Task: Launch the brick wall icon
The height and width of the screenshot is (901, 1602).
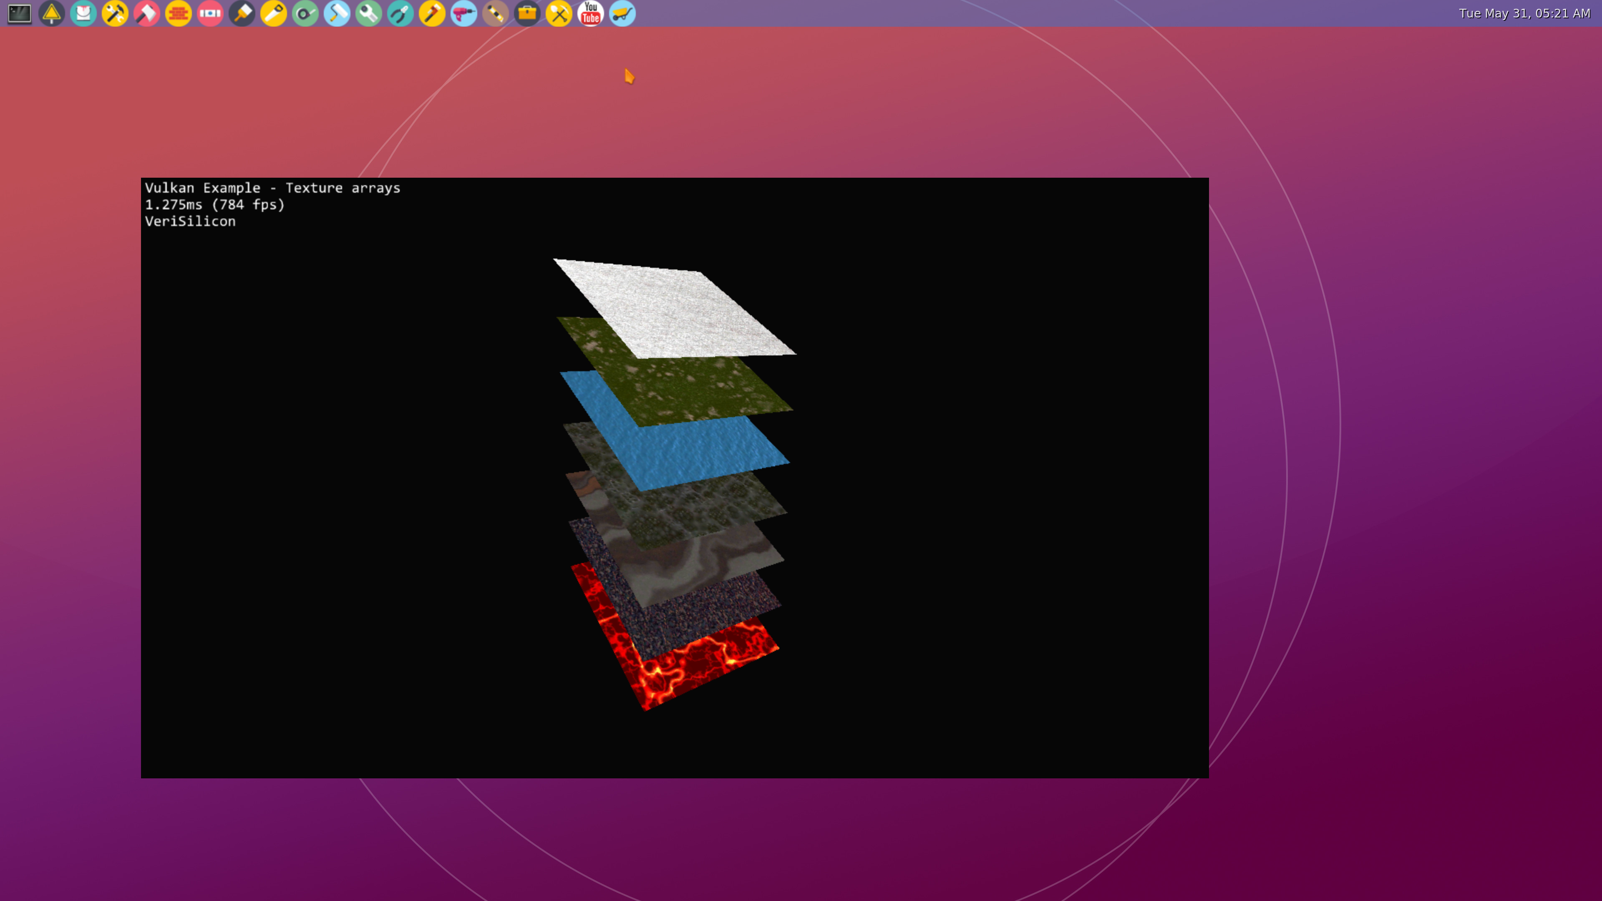Action: (179, 13)
